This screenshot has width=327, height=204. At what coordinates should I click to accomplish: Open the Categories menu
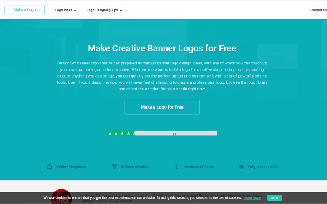318,10
